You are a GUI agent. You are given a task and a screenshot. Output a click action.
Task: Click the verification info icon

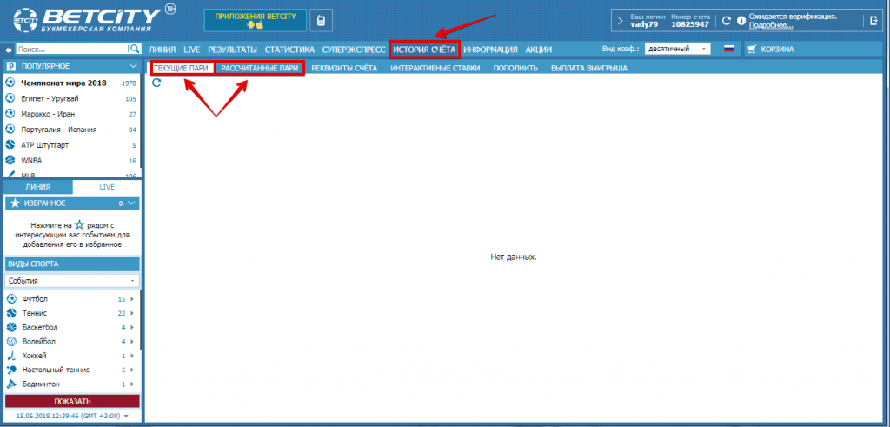coord(741,20)
